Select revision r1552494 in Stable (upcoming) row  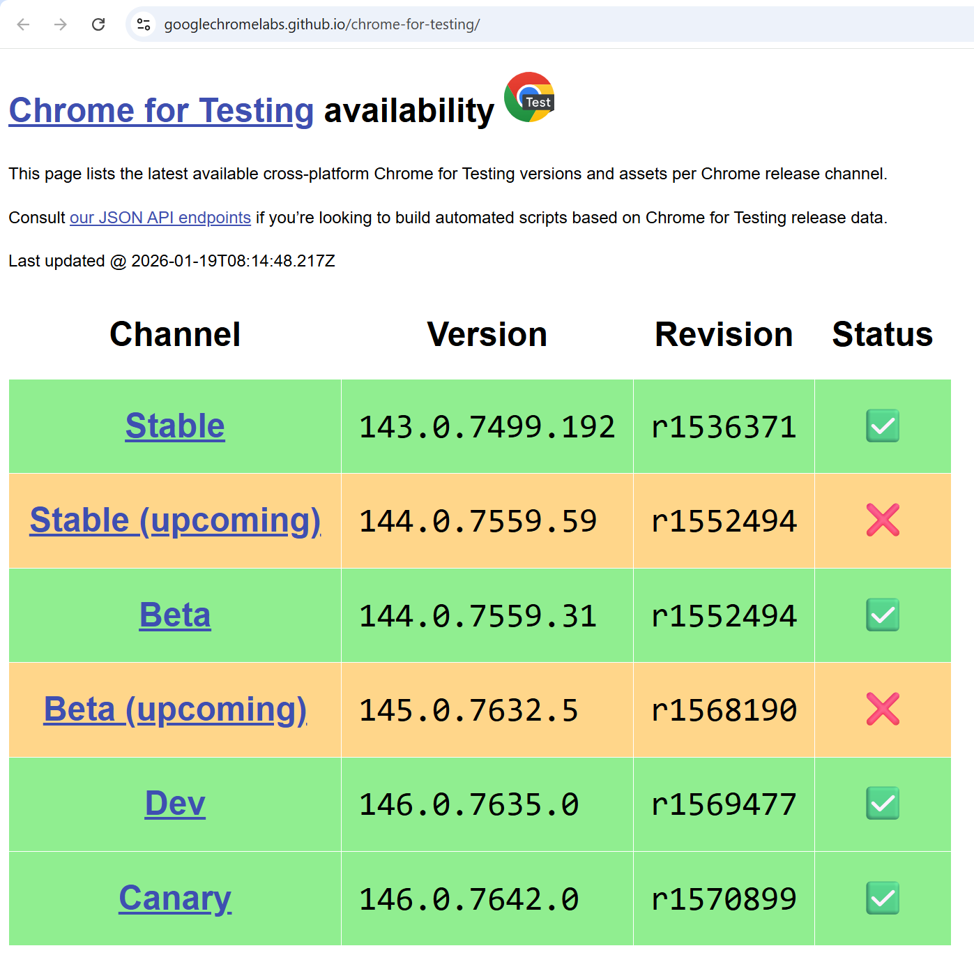tap(724, 521)
